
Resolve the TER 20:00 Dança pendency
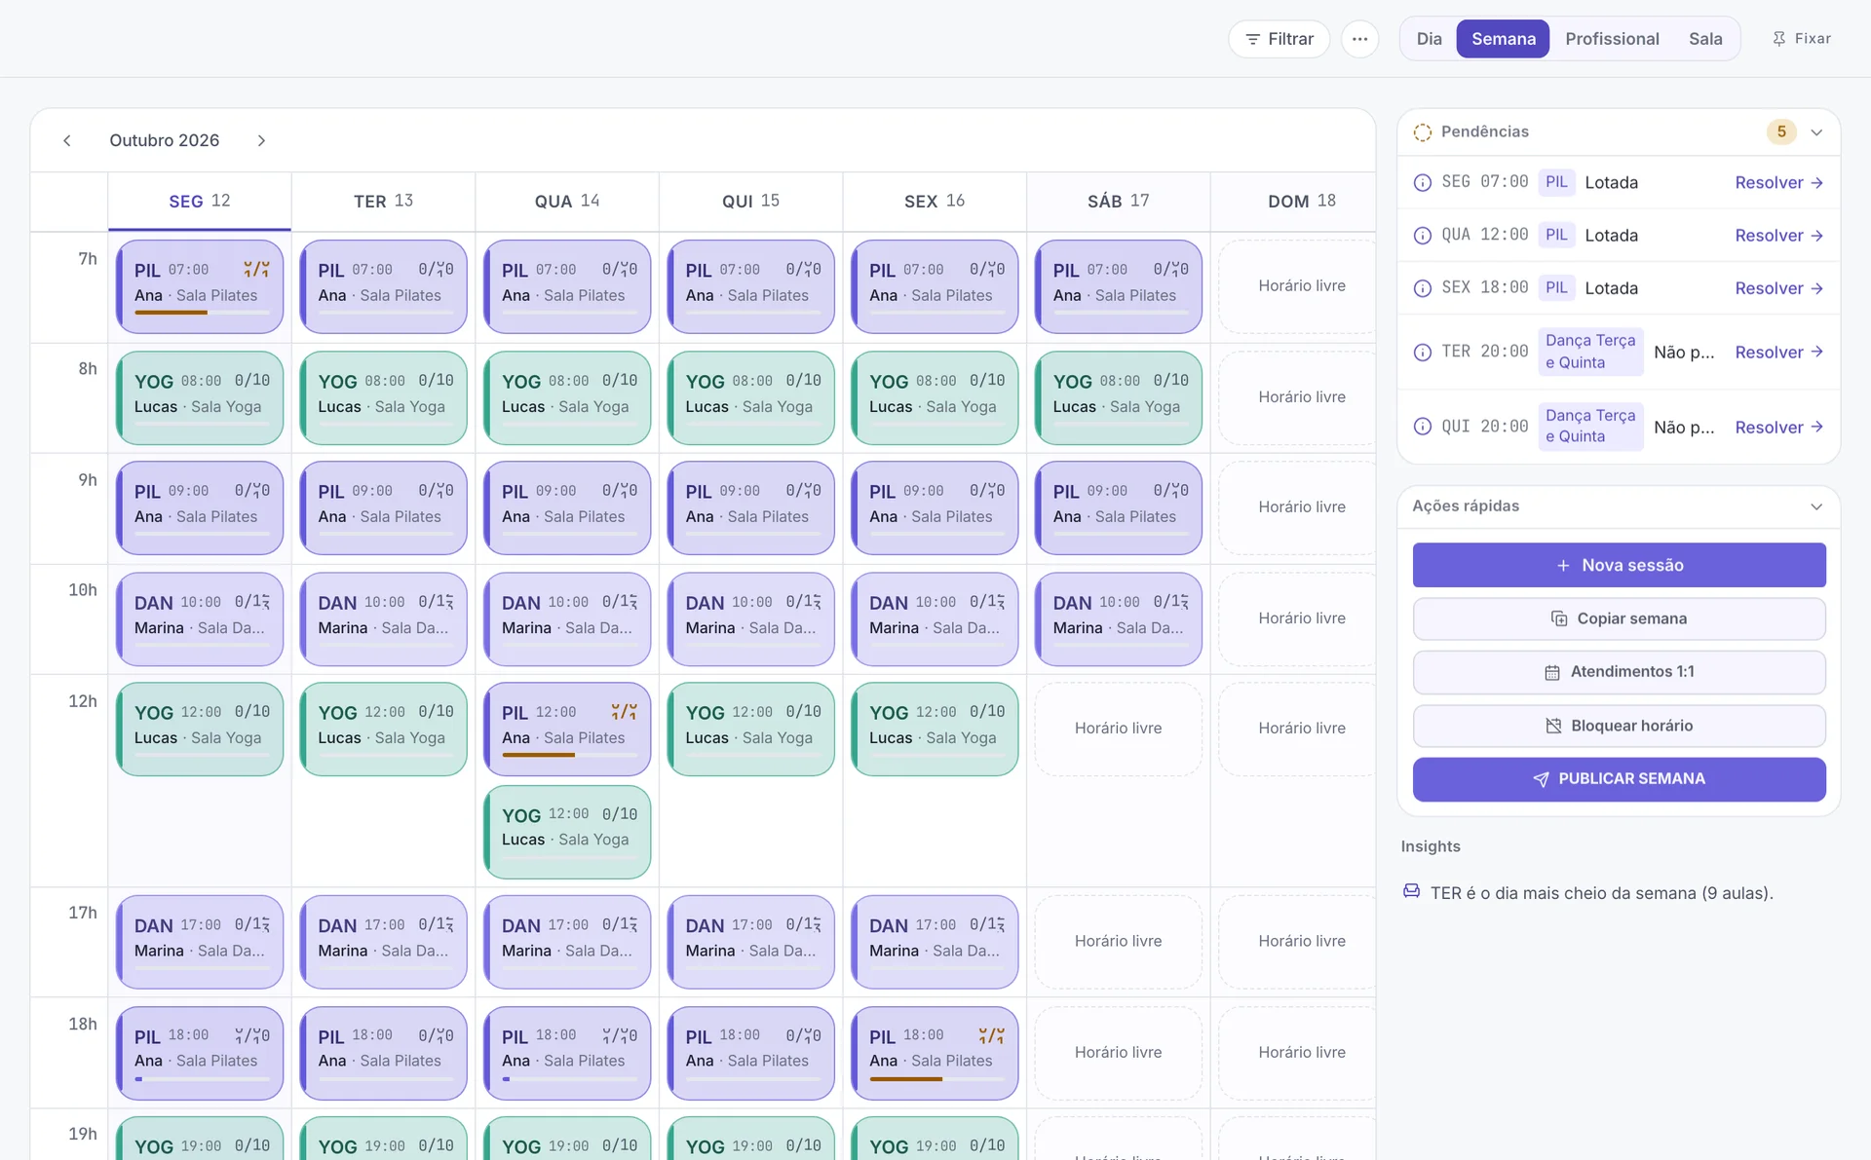tap(1778, 352)
